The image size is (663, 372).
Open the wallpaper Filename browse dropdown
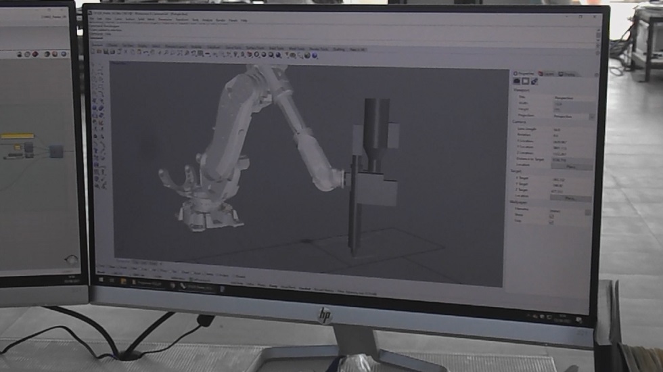[x=587, y=211]
